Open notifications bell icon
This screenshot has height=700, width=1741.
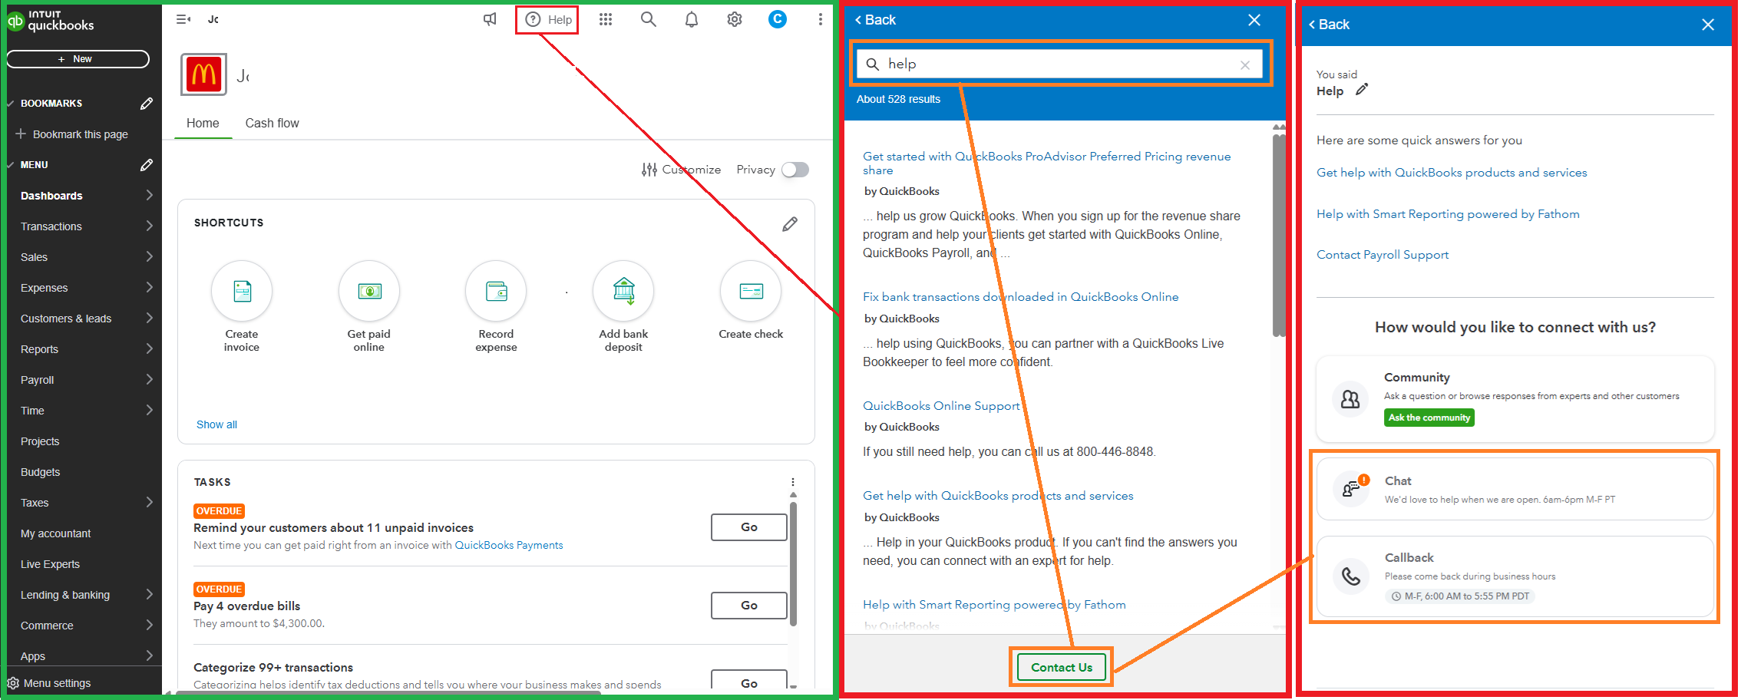692,19
